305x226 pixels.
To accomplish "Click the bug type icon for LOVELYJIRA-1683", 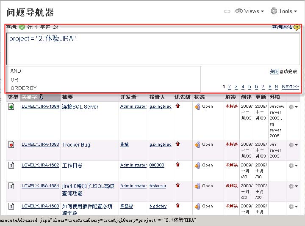I will click(x=11, y=144).
